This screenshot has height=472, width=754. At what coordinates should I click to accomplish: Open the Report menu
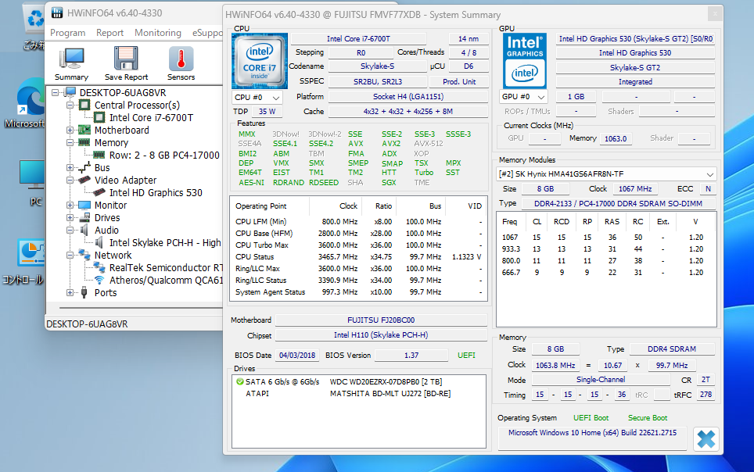[110, 33]
